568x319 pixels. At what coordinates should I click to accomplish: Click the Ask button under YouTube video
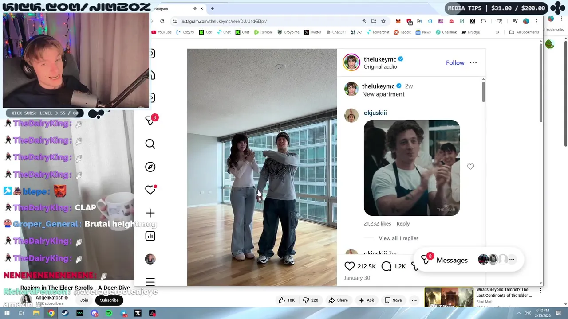(x=366, y=300)
